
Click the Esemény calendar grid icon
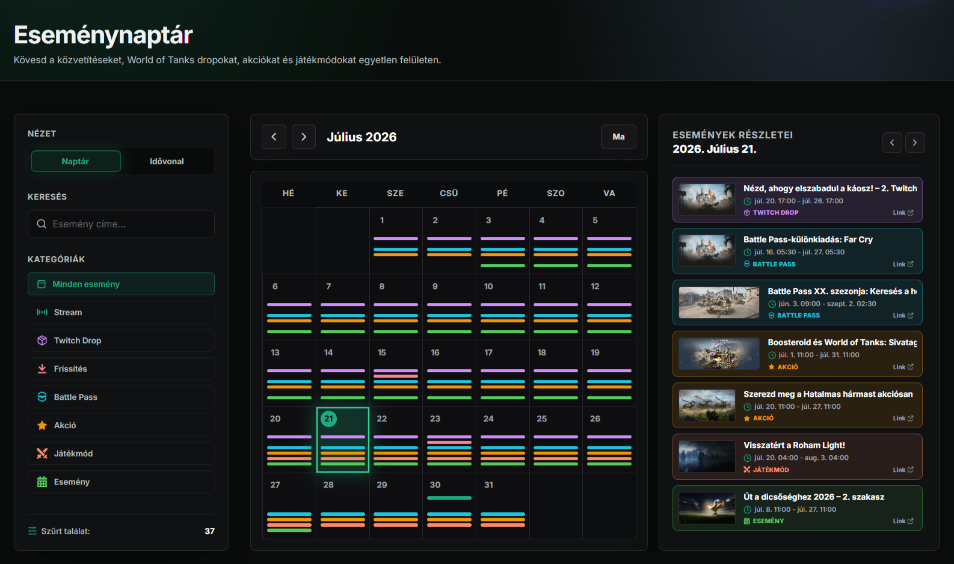(x=42, y=482)
